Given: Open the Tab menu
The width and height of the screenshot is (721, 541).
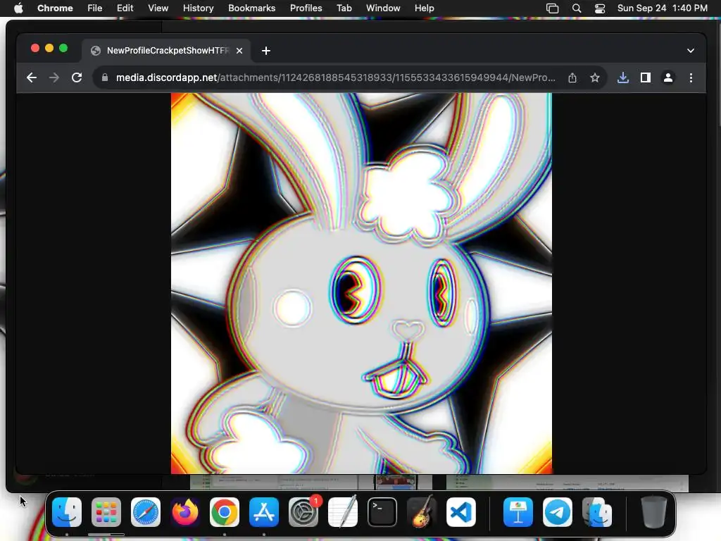Looking at the screenshot, I should (x=344, y=8).
